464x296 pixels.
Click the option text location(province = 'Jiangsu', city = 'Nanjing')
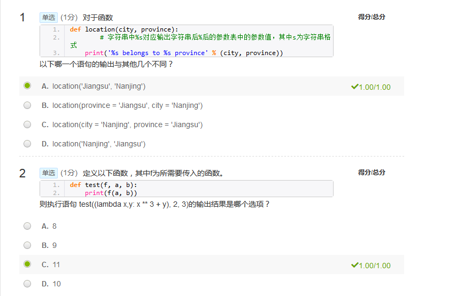(x=128, y=106)
